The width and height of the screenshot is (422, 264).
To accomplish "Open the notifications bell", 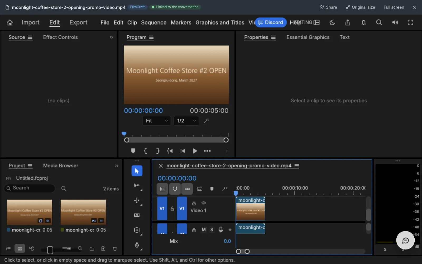I will 363,22.
